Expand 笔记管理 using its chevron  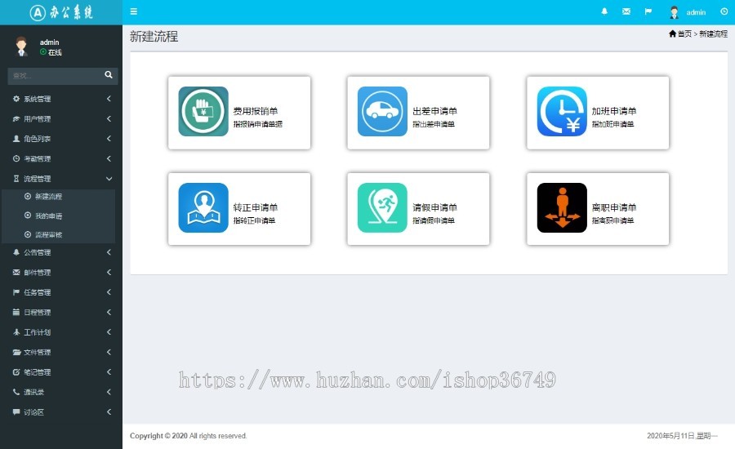pyautogui.click(x=109, y=372)
